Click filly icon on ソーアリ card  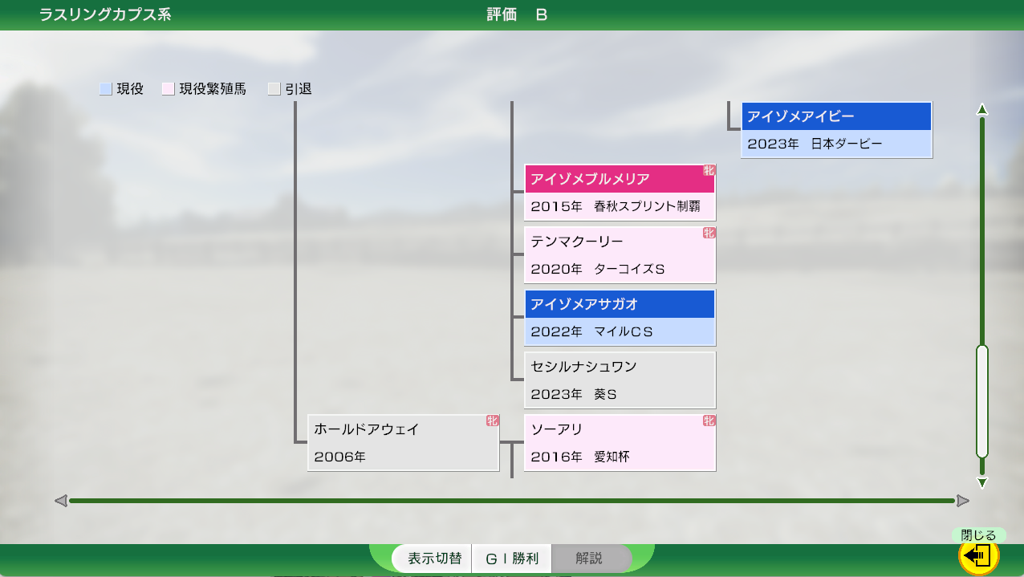709,421
